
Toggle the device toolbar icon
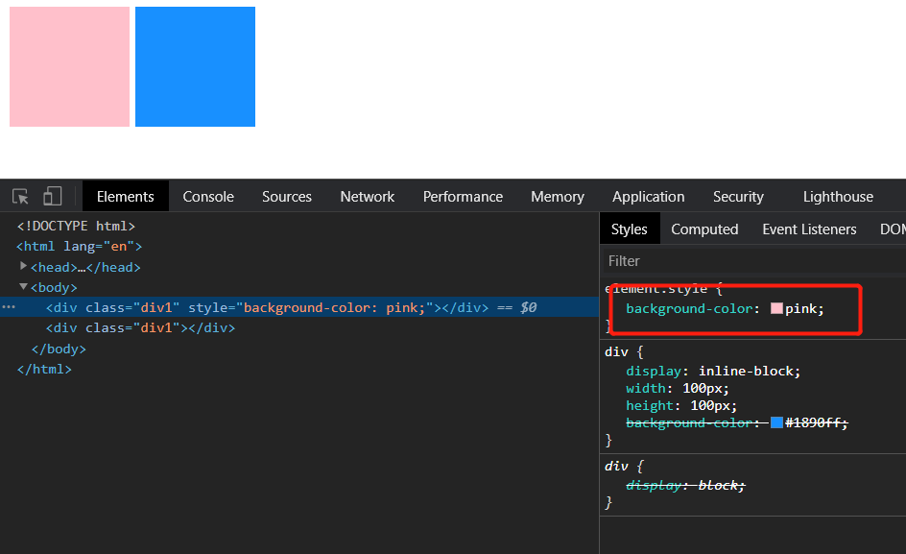tap(52, 197)
